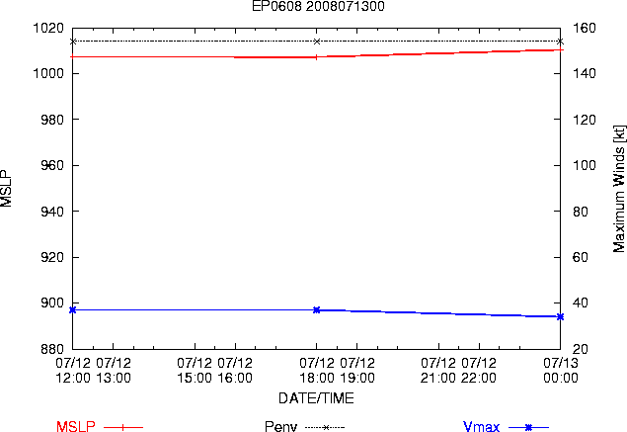
Task: Click the 100 right axis value
Action: coord(585,165)
